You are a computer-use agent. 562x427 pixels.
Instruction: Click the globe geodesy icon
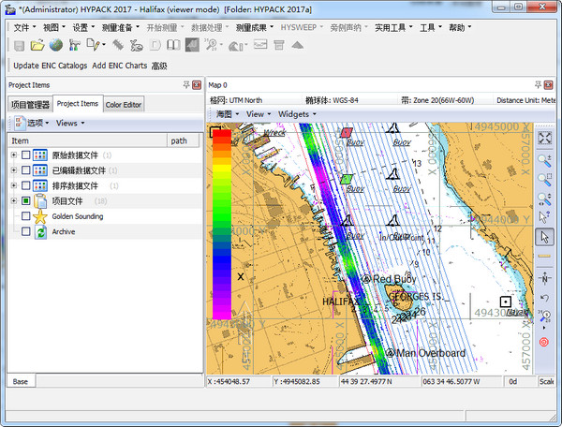[x=55, y=45]
